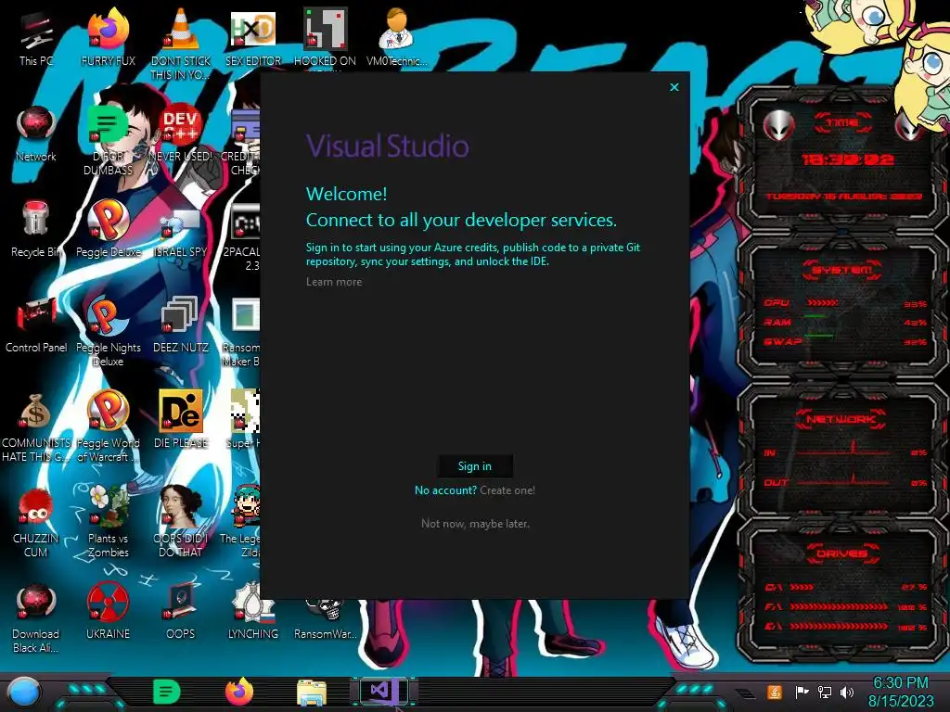Open green chat app in taskbar

point(167,692)
